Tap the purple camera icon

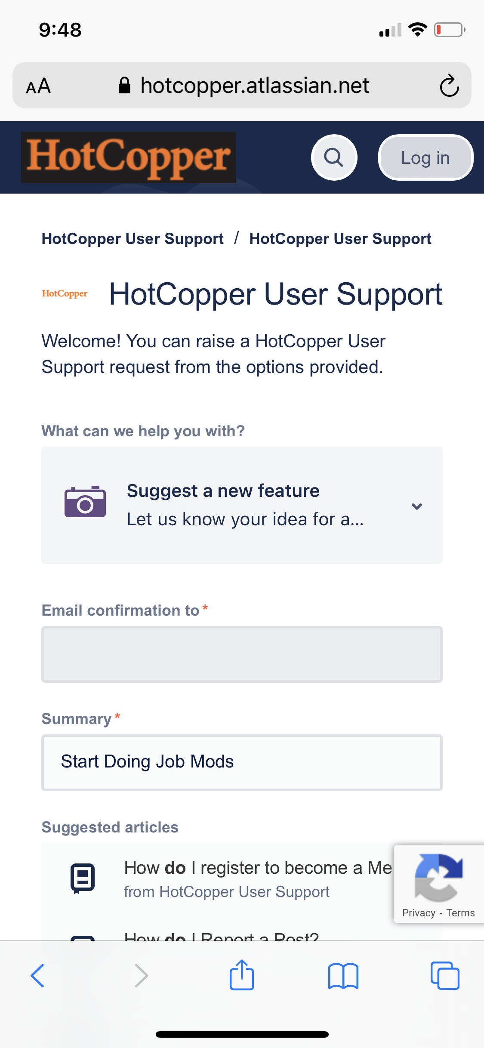coord(85,502)
